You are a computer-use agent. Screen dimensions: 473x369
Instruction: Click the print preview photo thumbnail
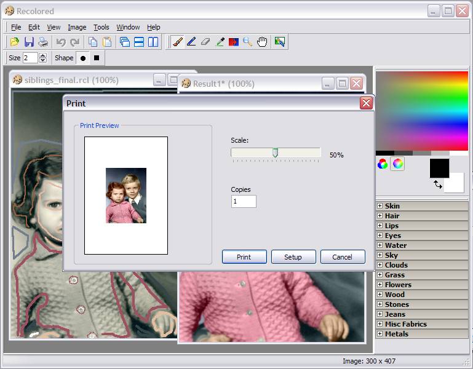click(126, 196)
